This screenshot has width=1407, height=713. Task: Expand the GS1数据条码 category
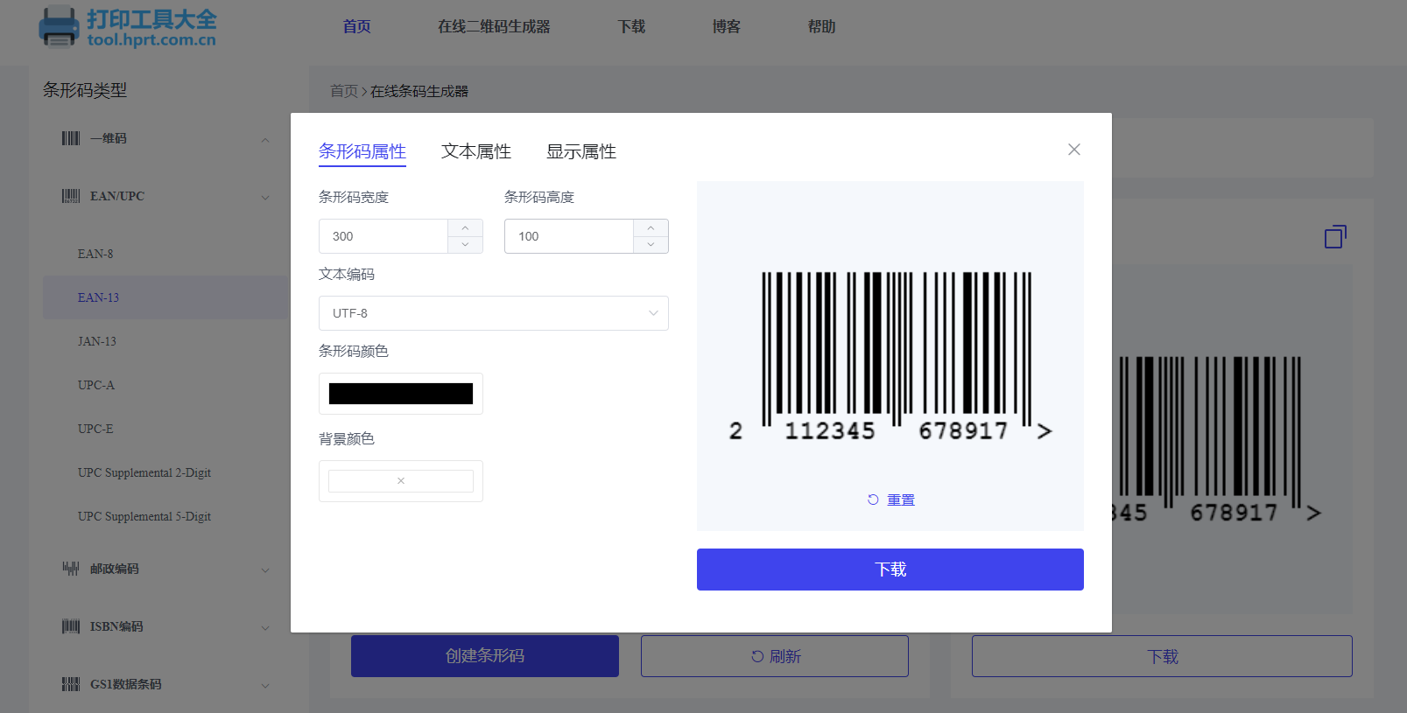[265, 685]
